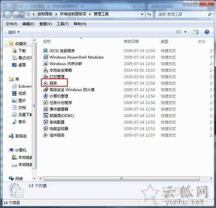
Task: Select the 打印管理 icon
Action: (45, 77)
